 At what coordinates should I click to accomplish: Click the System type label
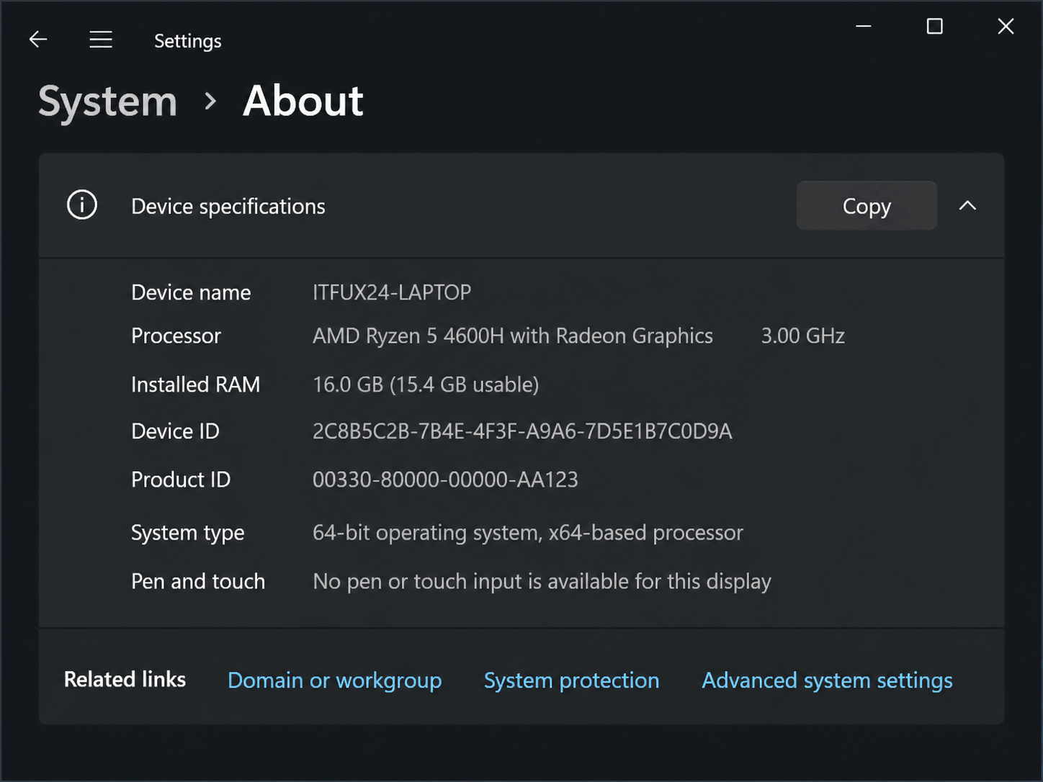click(x=187, y=533)
